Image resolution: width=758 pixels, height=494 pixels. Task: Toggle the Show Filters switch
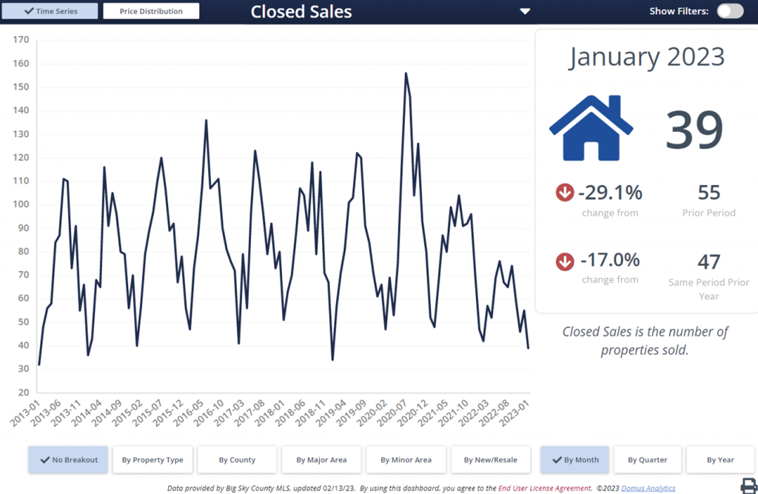pyautogui.click(x=730, y=11)
